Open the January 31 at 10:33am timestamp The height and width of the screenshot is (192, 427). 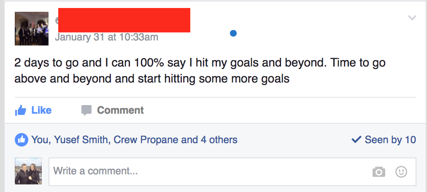tap(107, 37)
